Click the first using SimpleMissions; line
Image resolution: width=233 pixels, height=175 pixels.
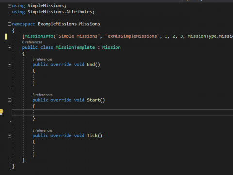39,6
